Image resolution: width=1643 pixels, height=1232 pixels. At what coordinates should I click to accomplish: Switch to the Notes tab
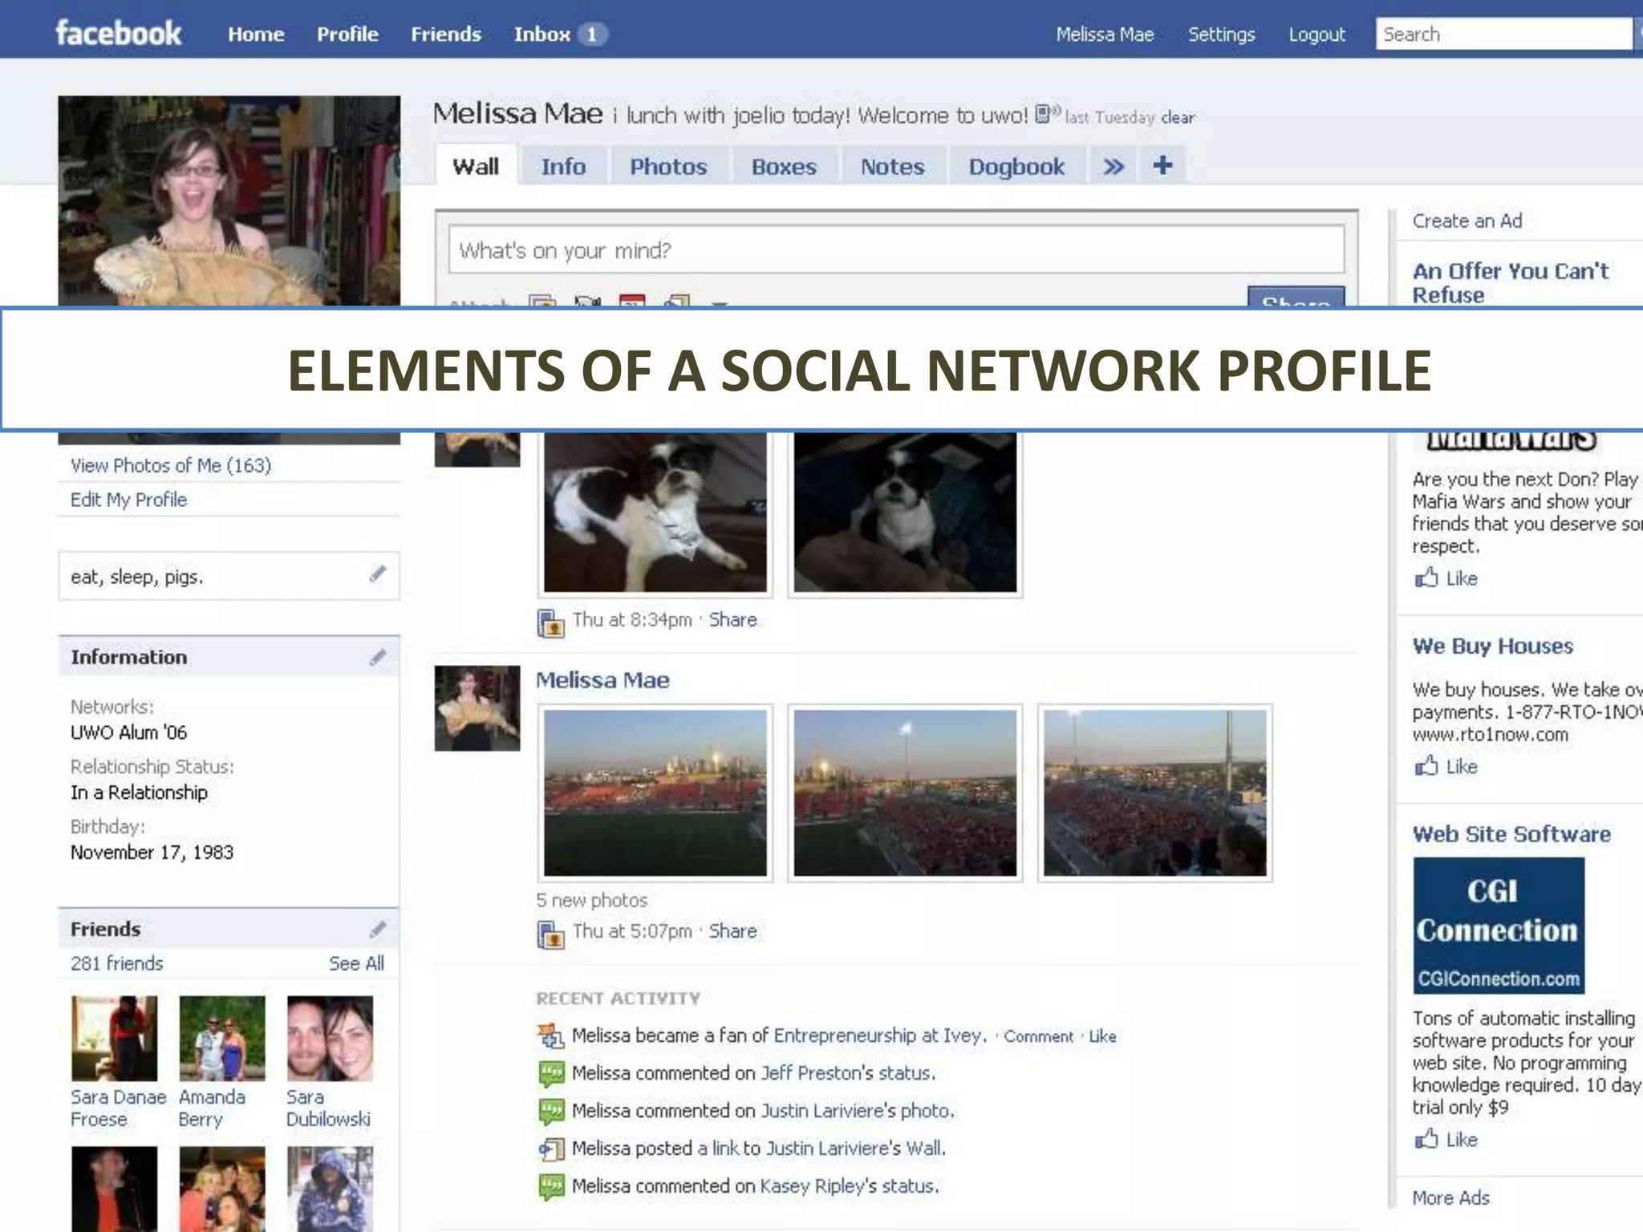click(892, 166)
